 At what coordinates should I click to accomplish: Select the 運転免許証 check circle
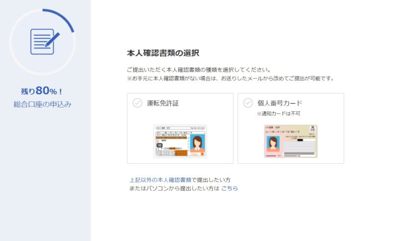(x=137, y=103)
